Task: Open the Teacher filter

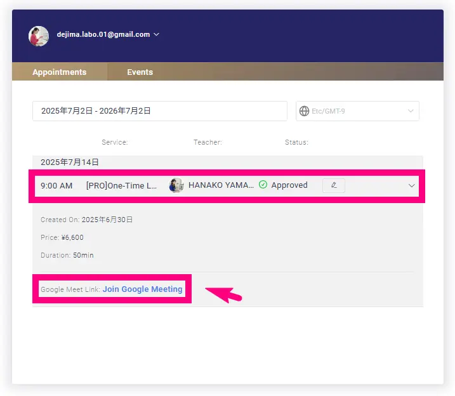Action: pyautogui.click(x=208, y=142)
